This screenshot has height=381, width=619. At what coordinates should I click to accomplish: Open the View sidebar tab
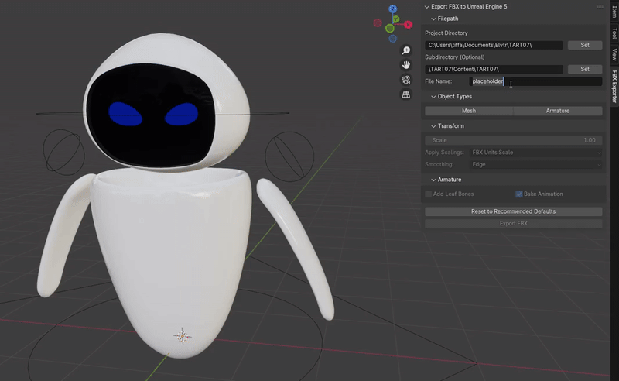[614, 54]
